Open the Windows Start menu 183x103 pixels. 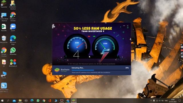[2, 100]
